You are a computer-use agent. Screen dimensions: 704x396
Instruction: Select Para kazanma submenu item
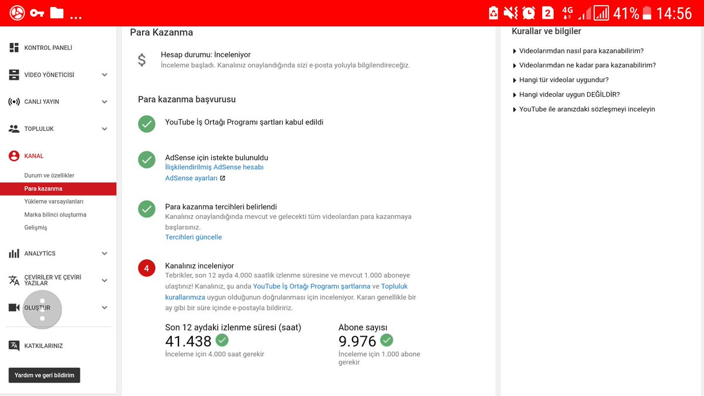tap(58, 189)
